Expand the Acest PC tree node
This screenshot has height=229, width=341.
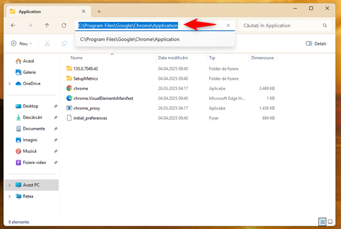9,185
